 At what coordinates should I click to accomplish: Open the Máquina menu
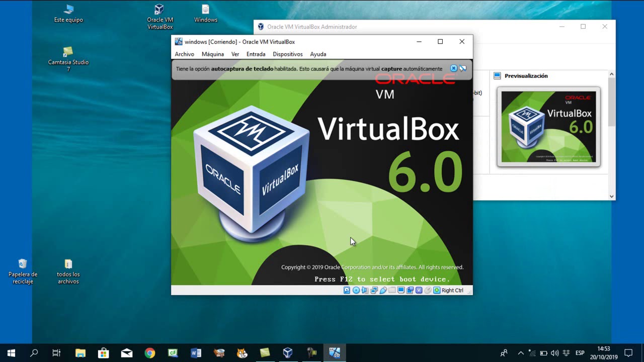213,54
